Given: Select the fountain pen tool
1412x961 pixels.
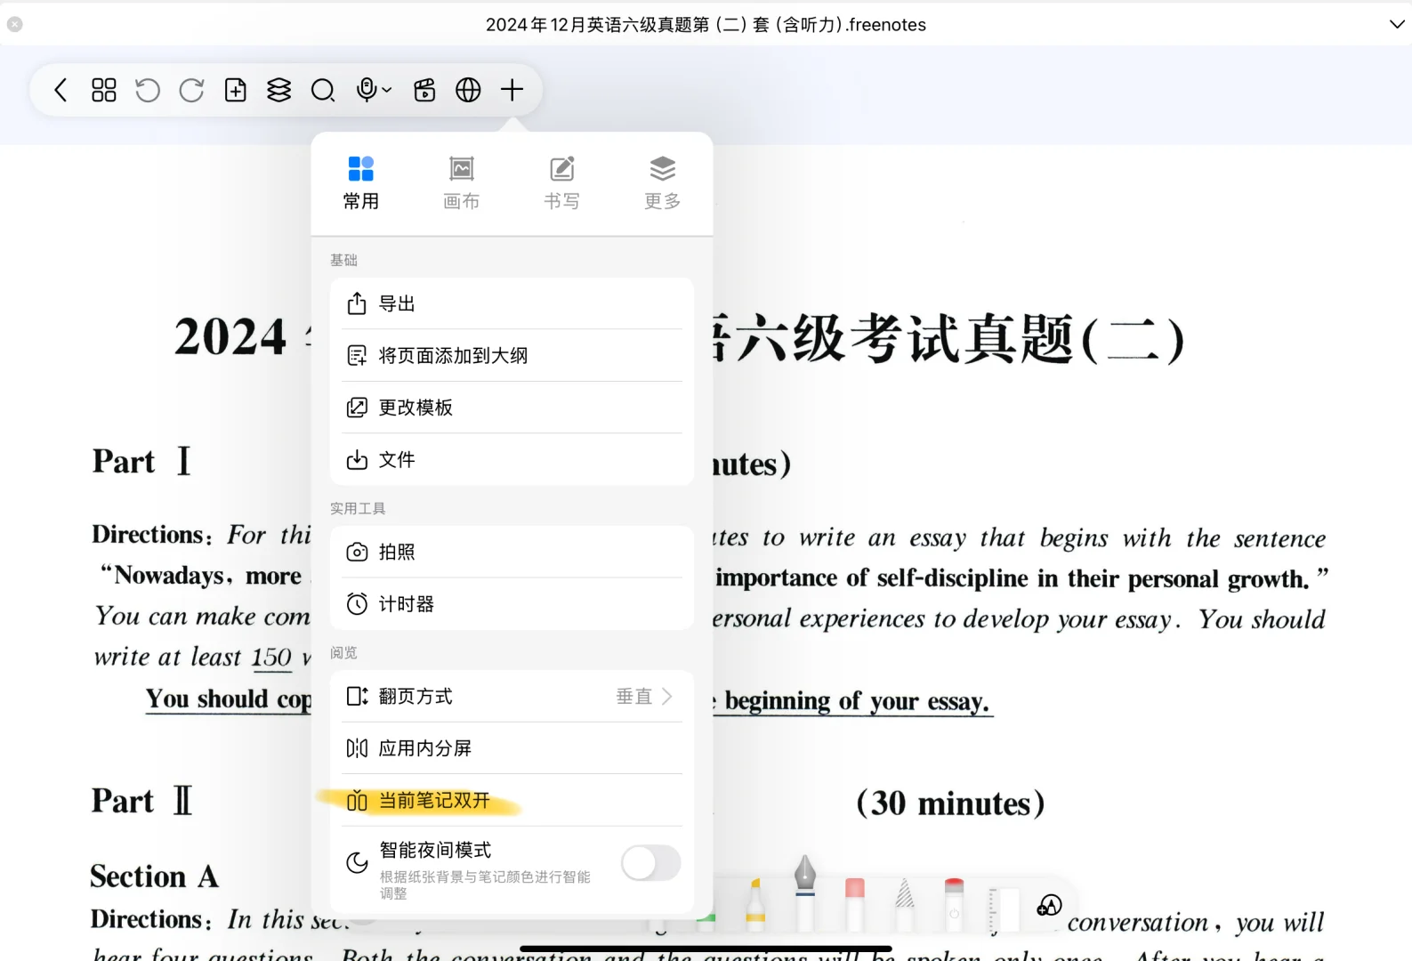Looking at the screenshot, I should [805, 892].
